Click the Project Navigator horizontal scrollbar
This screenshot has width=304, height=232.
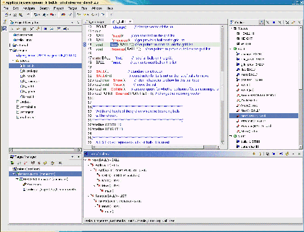pos(45,150)
